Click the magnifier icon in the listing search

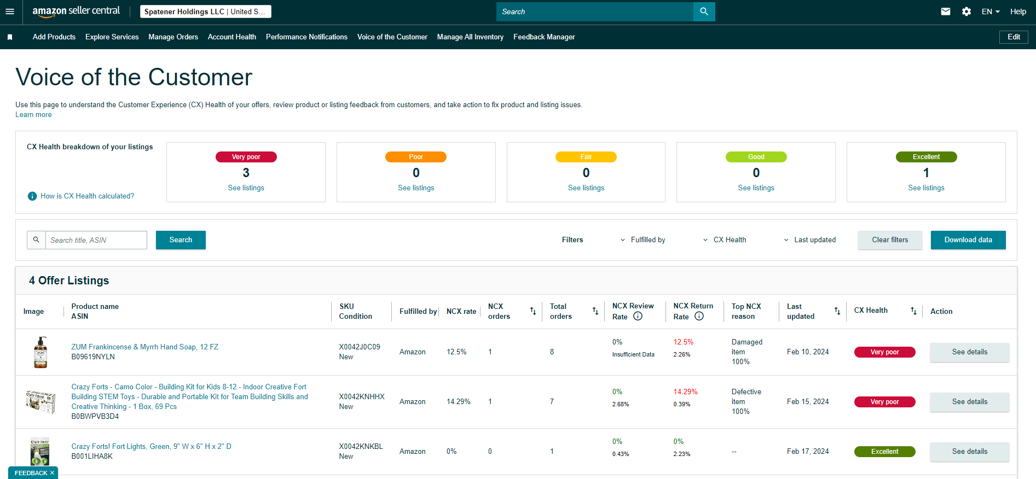36,240
